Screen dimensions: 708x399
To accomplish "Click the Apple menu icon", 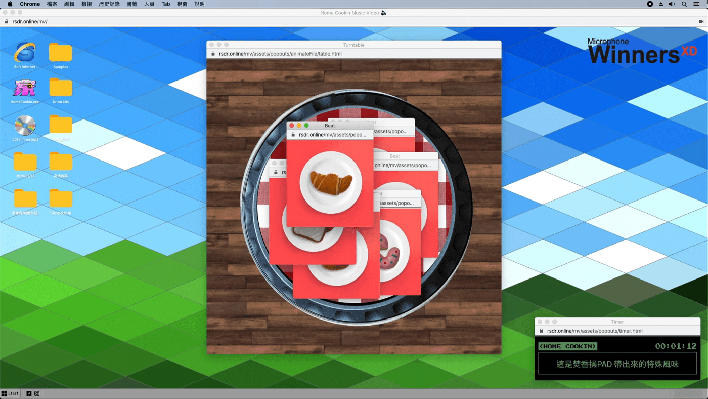I will tap(10, 4).
